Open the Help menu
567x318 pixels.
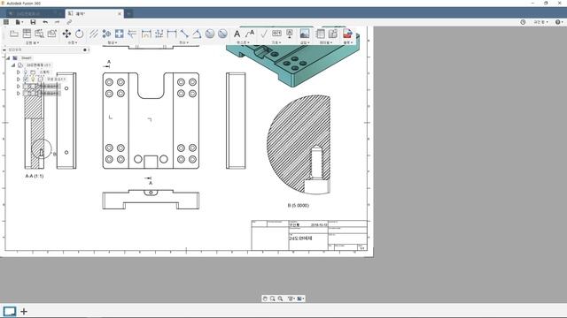(559, 22)
